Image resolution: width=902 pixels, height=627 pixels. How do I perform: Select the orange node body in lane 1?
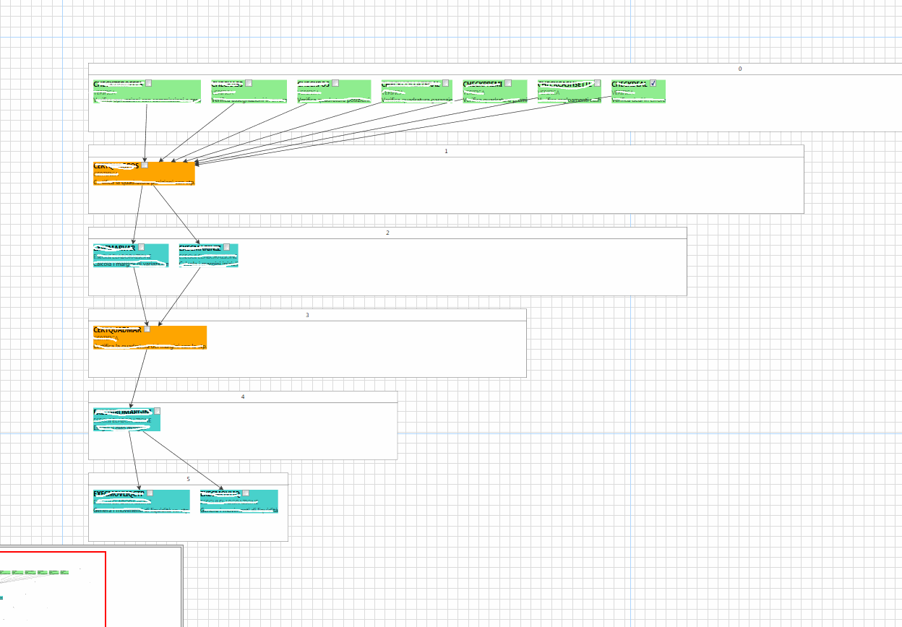pyautogui.click(x=144, y=174)
